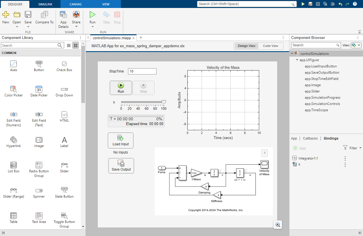Click the zoom magnifier icon on canvas
363x236 pixels.
pos(278,225)
